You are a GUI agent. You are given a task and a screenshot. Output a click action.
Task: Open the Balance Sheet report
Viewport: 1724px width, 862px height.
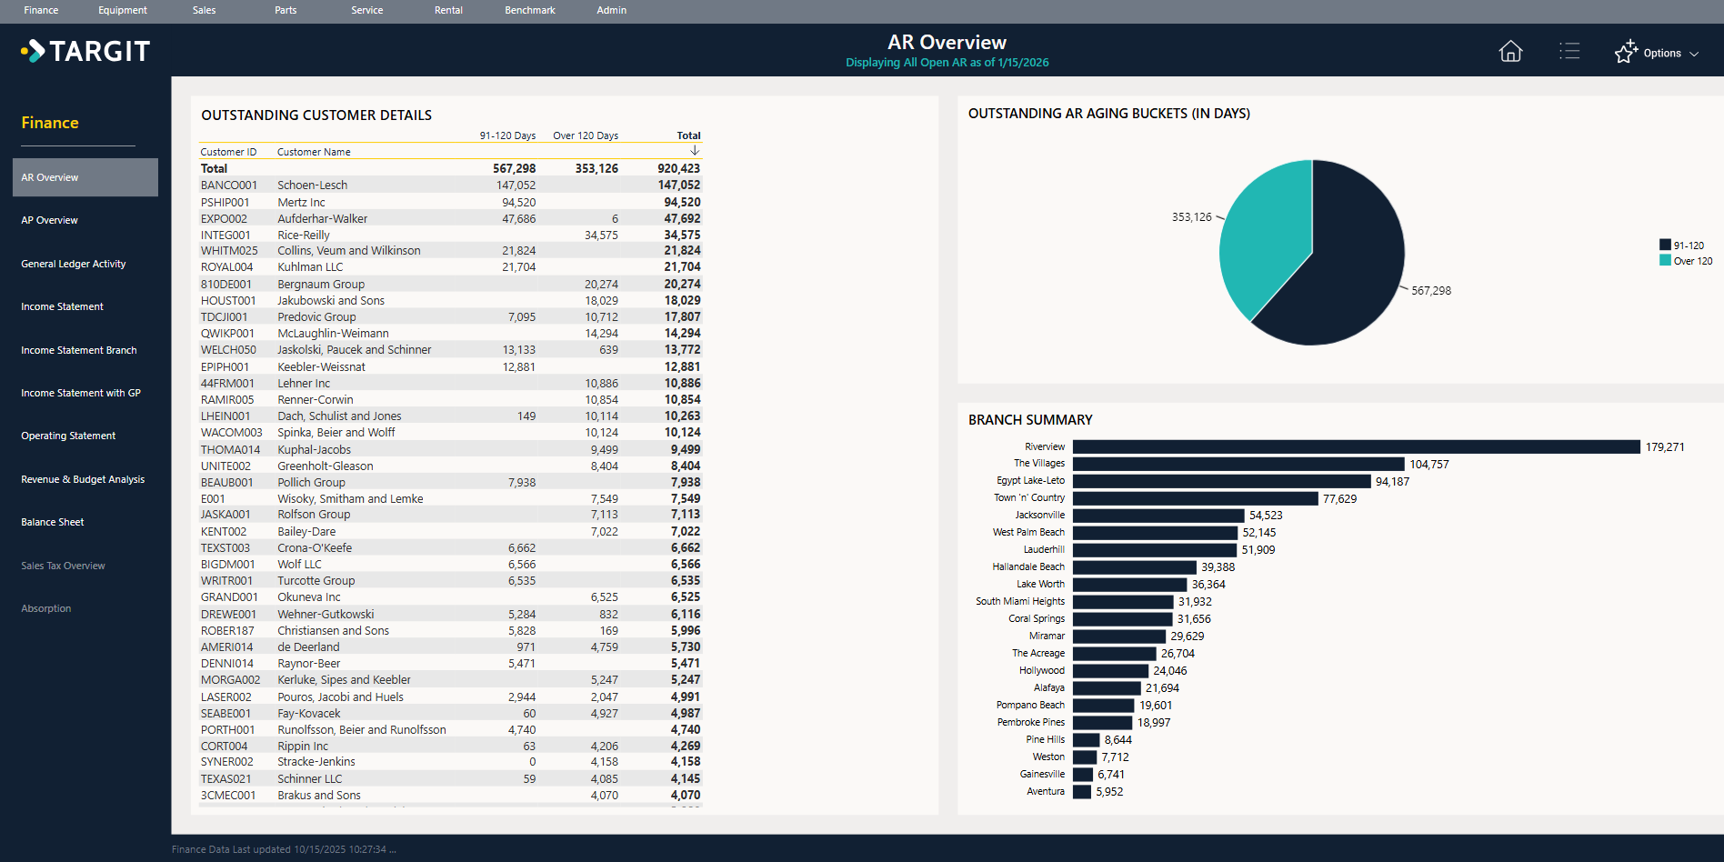[x=52, y=521]
